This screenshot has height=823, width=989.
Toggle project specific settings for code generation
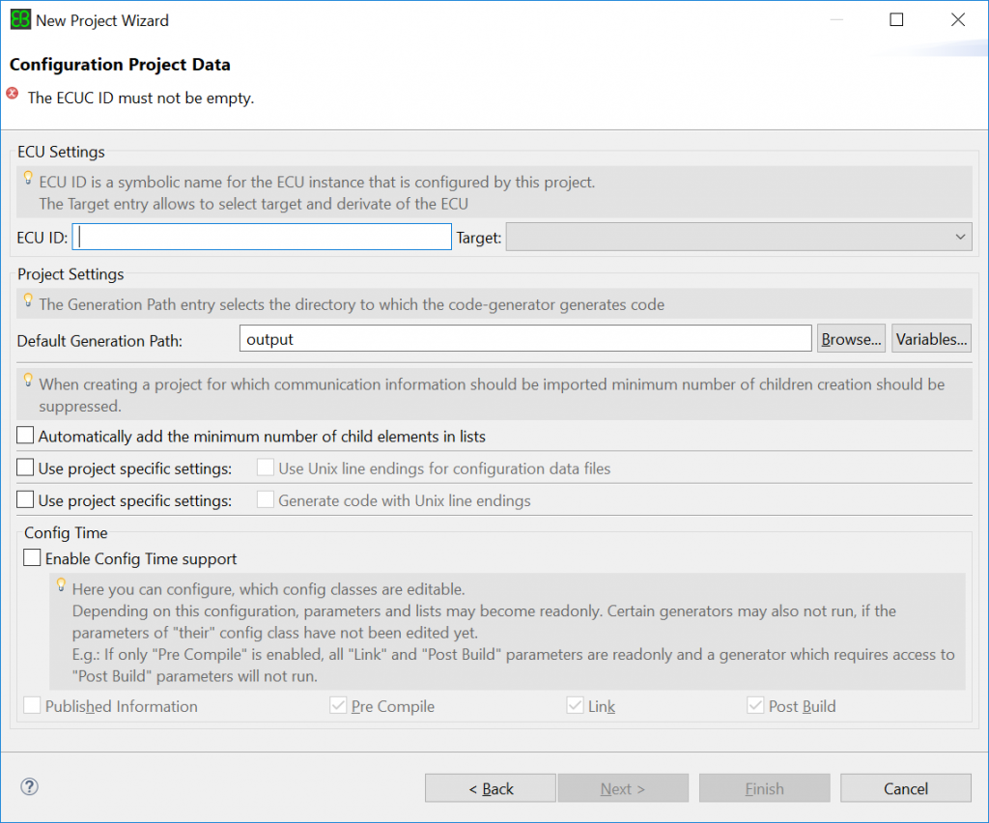pos(26,500)
